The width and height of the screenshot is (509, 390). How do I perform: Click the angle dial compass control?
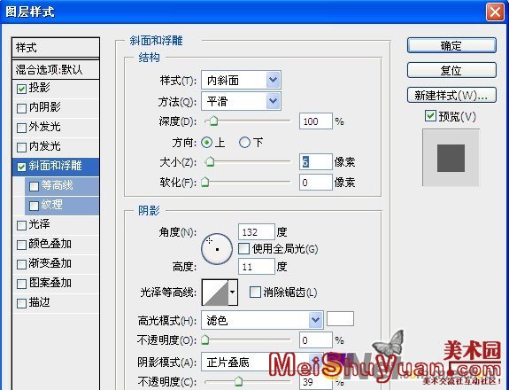point(217,249)
